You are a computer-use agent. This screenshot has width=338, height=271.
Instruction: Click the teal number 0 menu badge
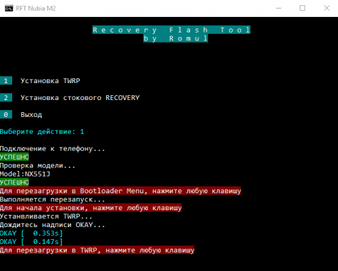(6, 114)
